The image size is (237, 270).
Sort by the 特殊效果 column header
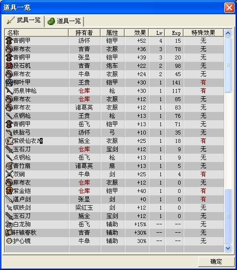tap(204, 33)
